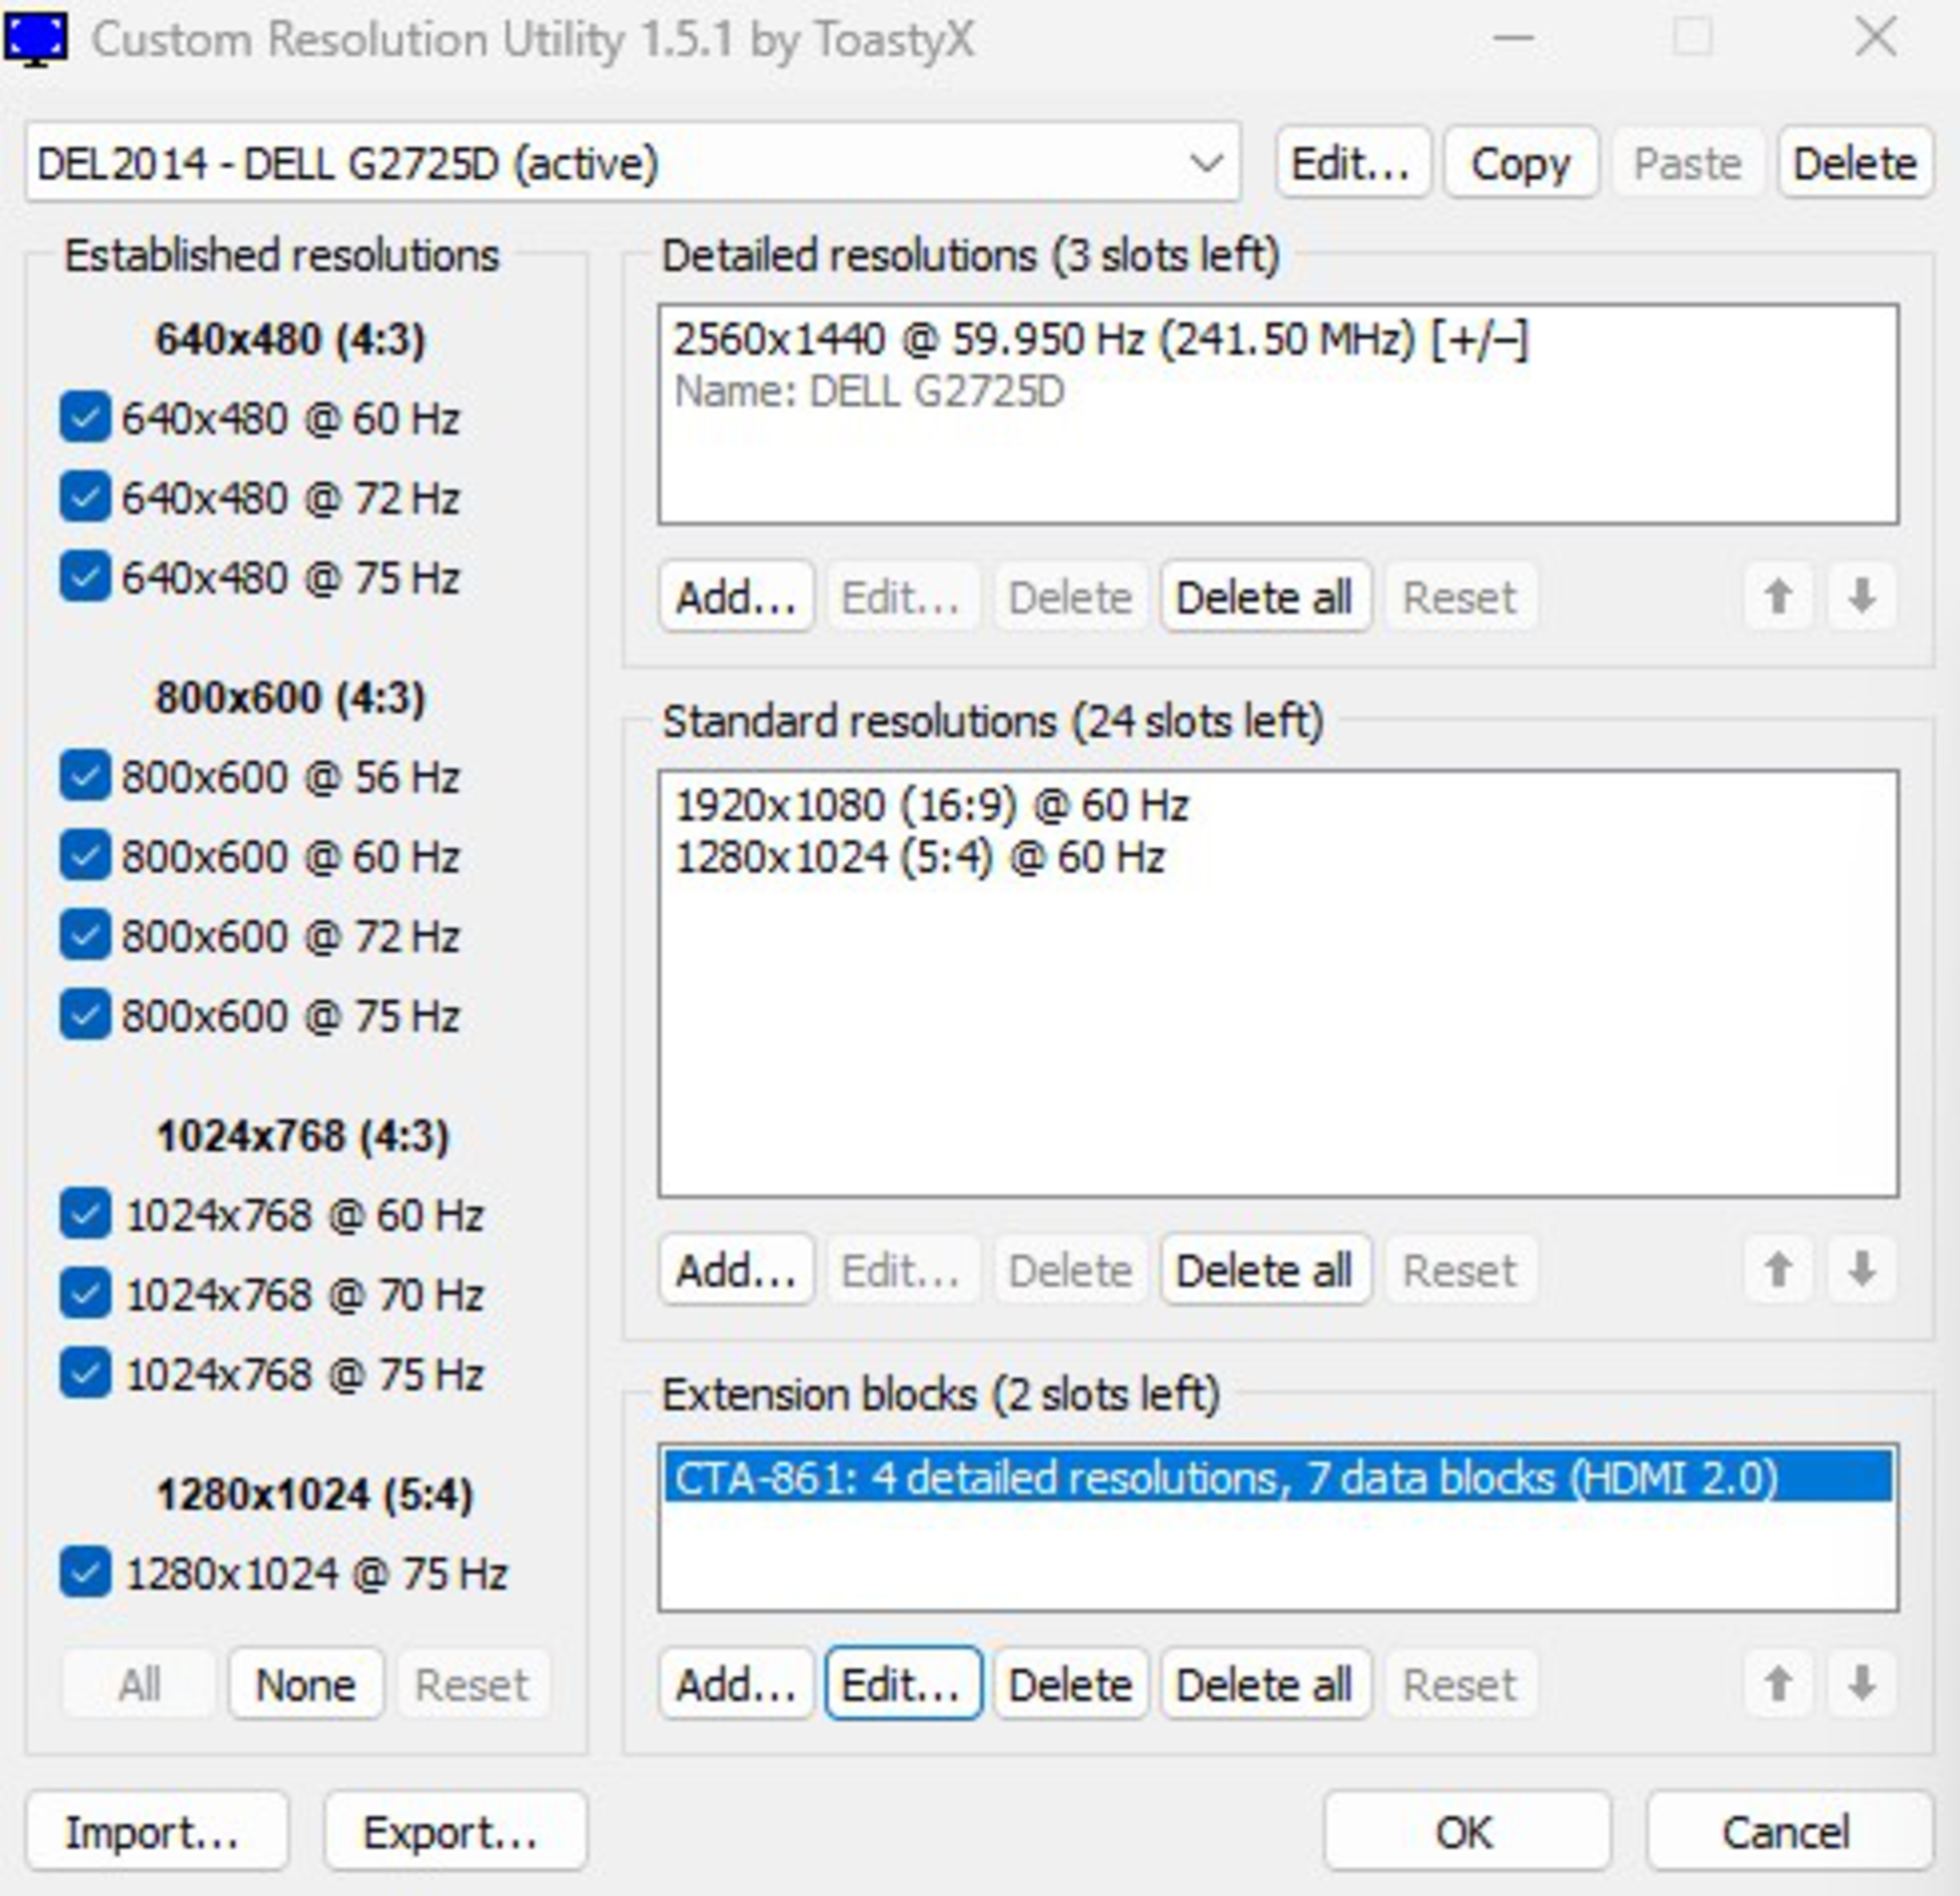Add a new extension block
1960x1896 pixels.
pos(736,1685)
